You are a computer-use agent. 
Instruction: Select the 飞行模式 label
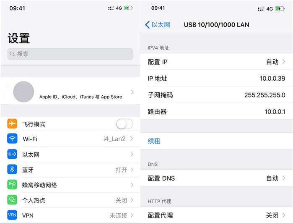point(34,124)
